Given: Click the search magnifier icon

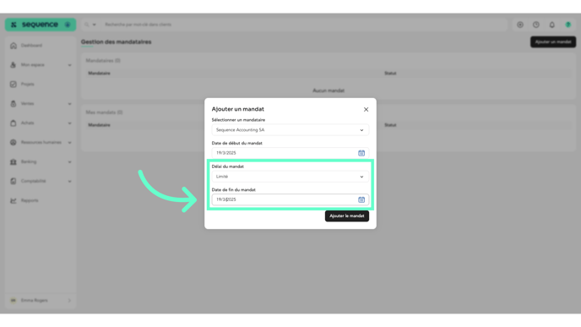Looking at the screenshot, I should click(86, 25).
